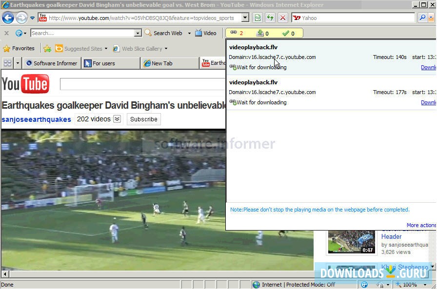Click the downloading count arrow icon
The height and width of the screenshot is (289, 437).
point(262,33)
